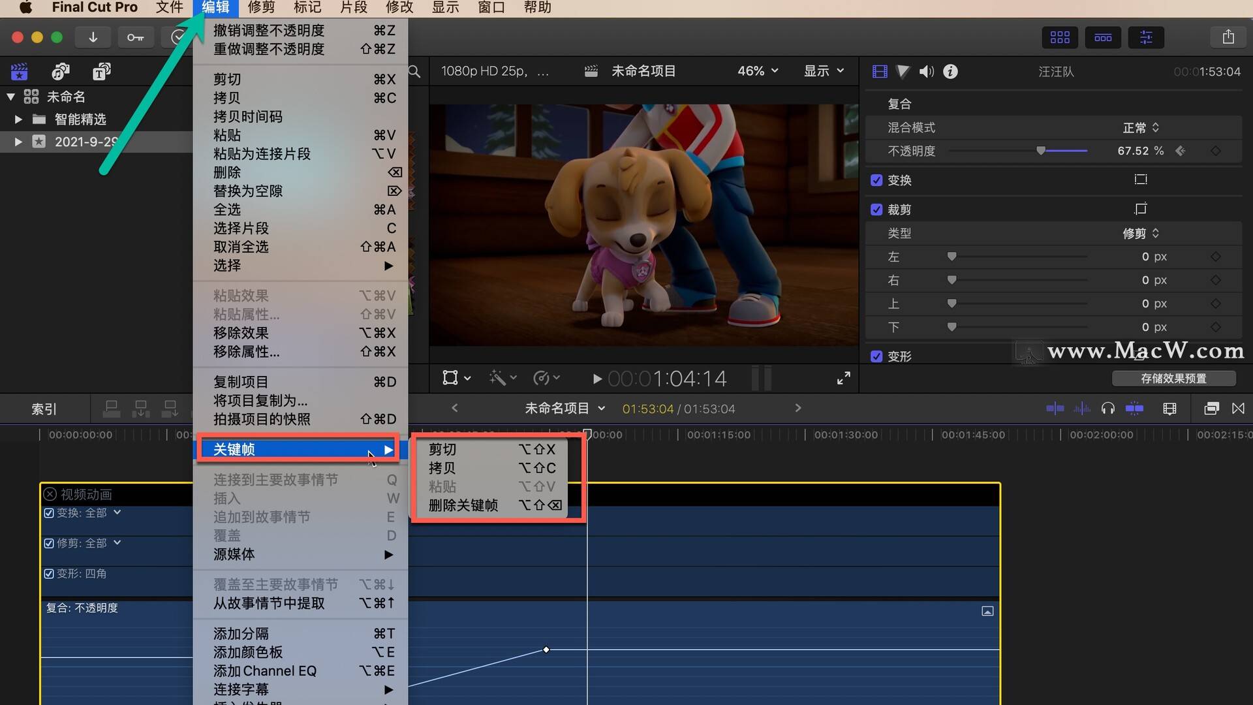Open the 46% zoom dropdown
Screen dimensions: 1253x705
coord(758,70)
